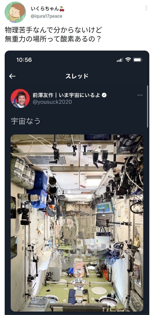Click the tweet text about 無重力の場所

(53, 34)
